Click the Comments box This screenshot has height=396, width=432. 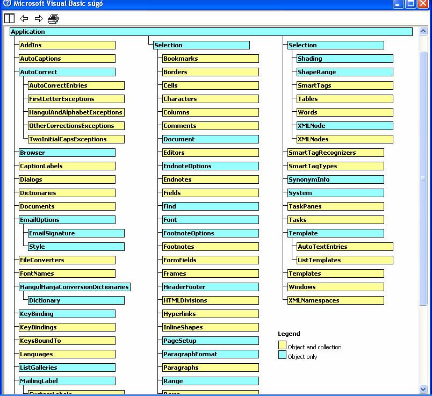coord(211,126)
